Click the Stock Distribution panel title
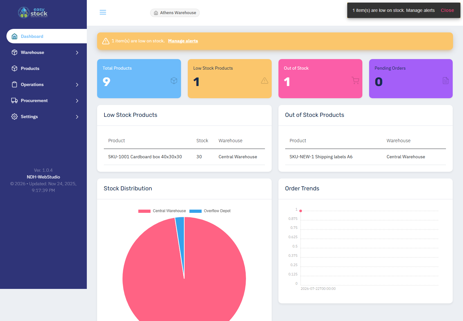The height and width of the screenshot is (321, 463). pos(128,188)
